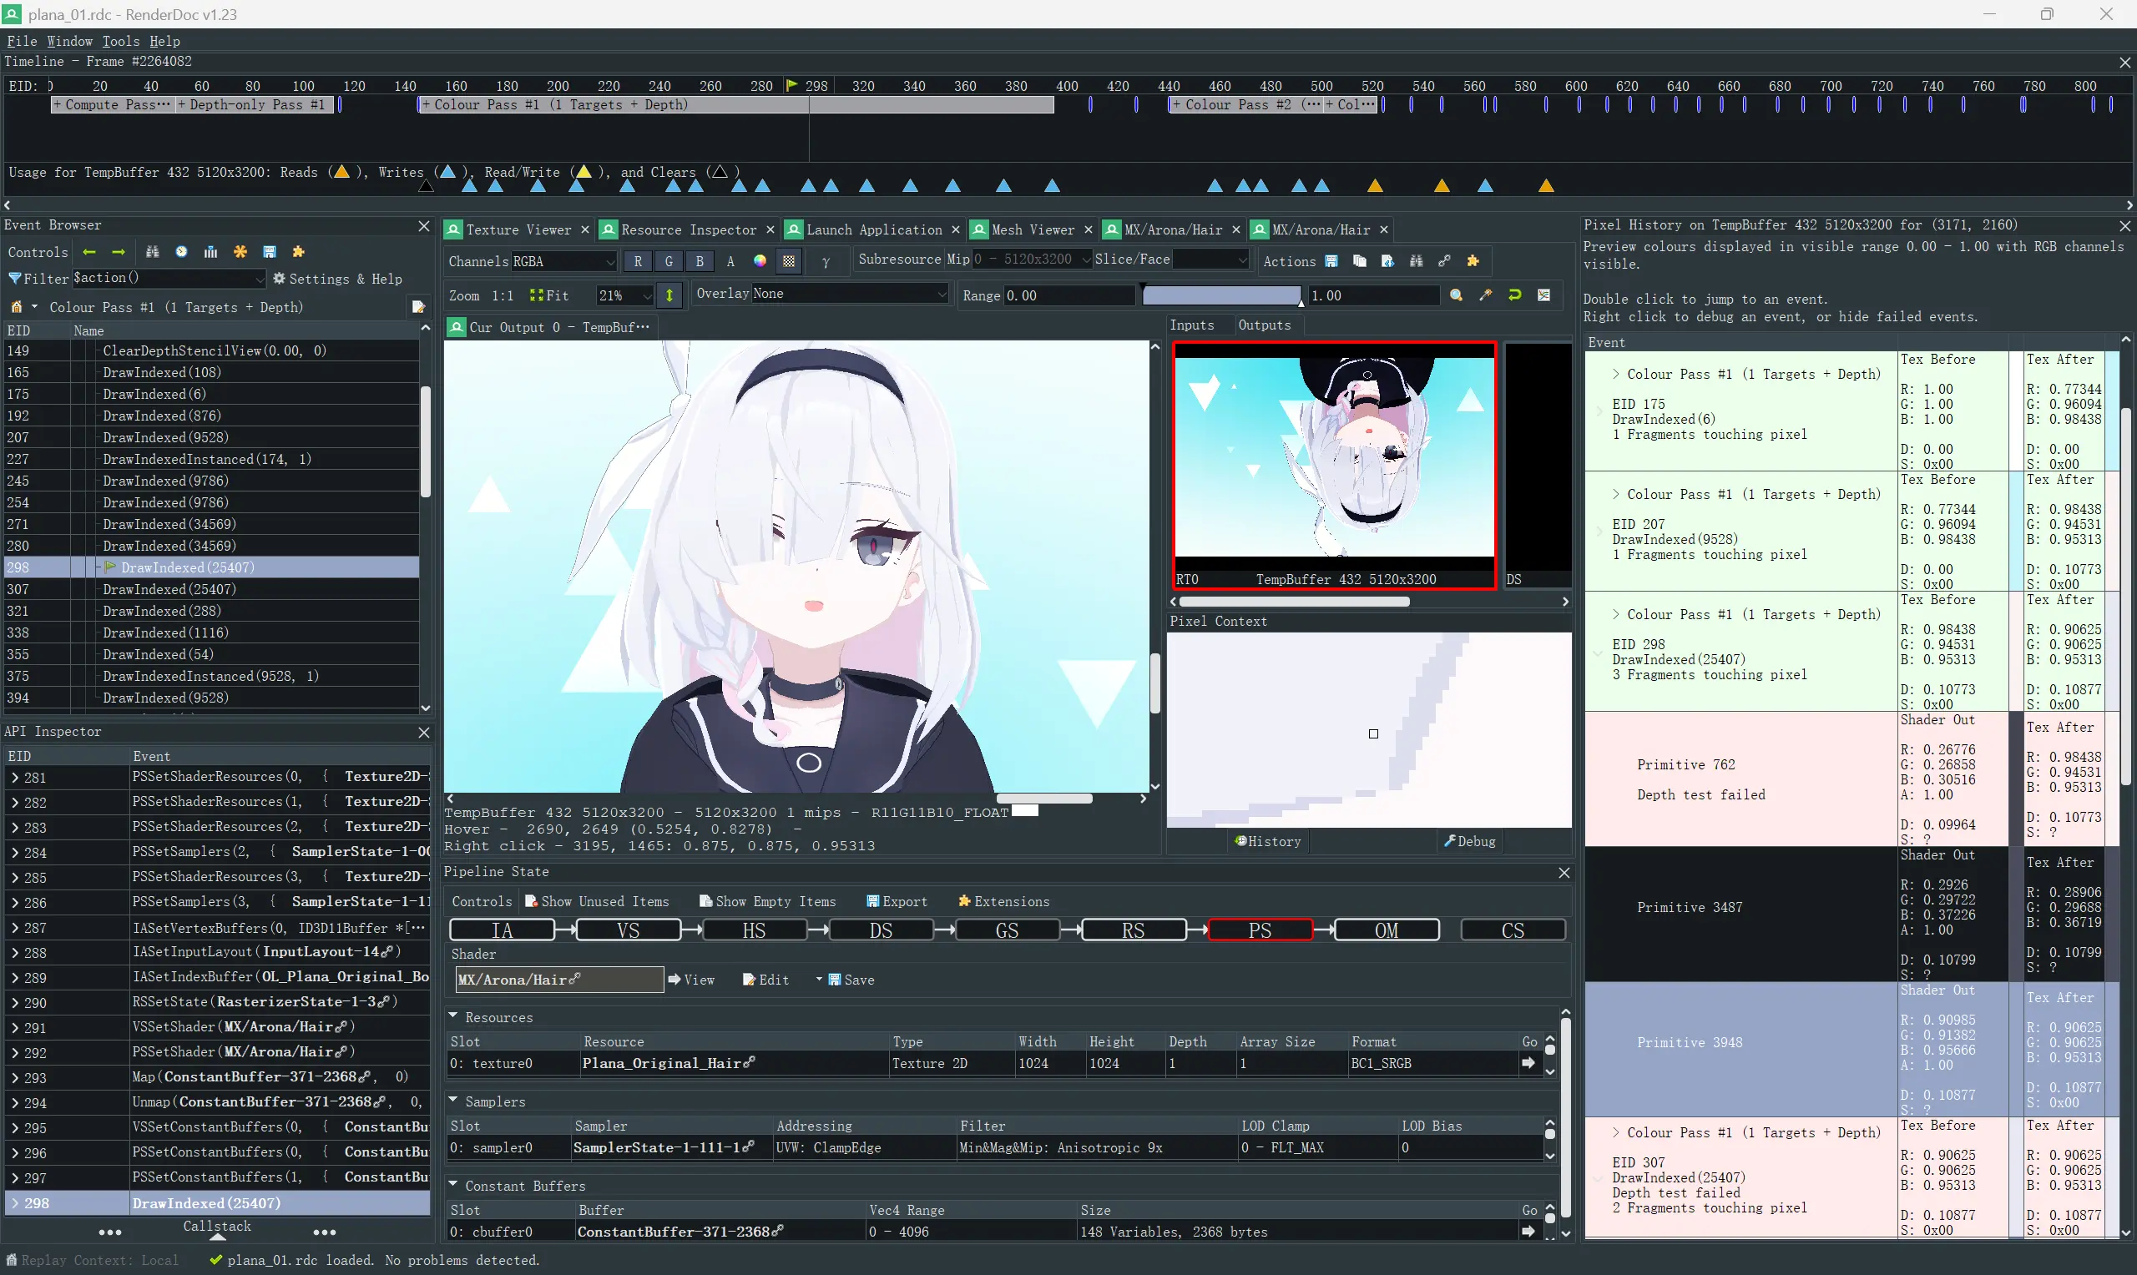This screenshot has width=2137, height=1275.
Task: Click the clock timing icon in Event Browser
Action: [x=181, y=252]
